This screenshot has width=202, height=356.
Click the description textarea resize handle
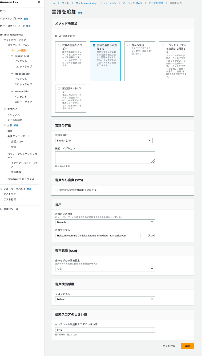coord(153,161)
